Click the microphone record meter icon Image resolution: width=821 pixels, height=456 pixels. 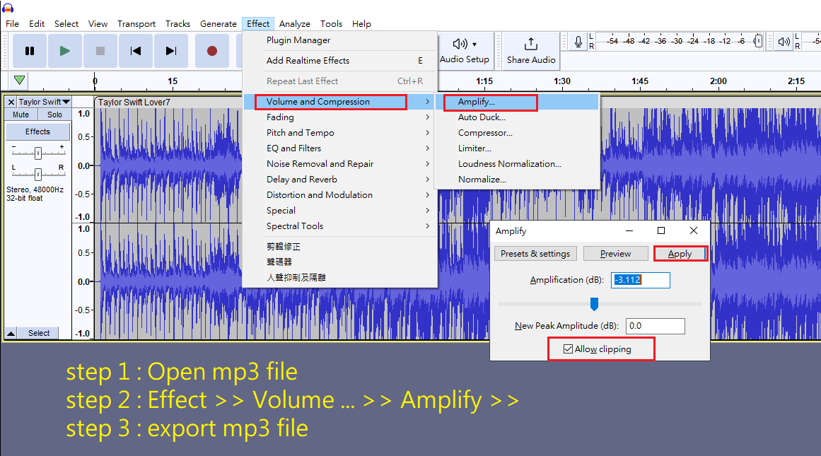(578, 42)
